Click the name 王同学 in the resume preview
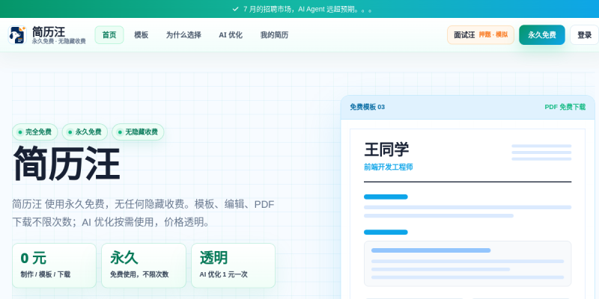Image resolution: width=599 pixels, height=299 pixels. coord(386,149)
